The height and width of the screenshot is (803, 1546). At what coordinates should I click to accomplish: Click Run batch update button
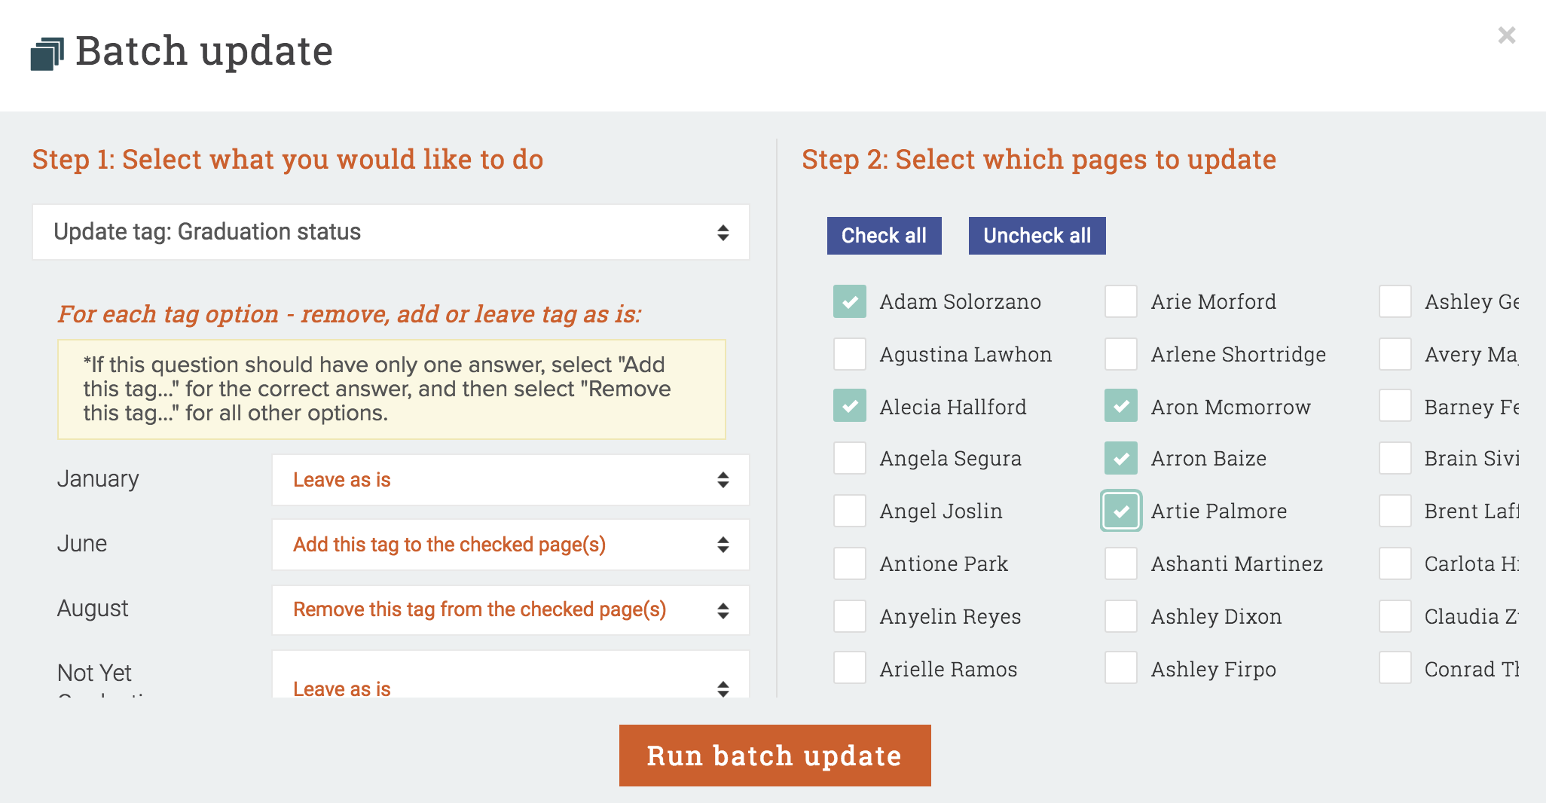click(x=775, y=756)
